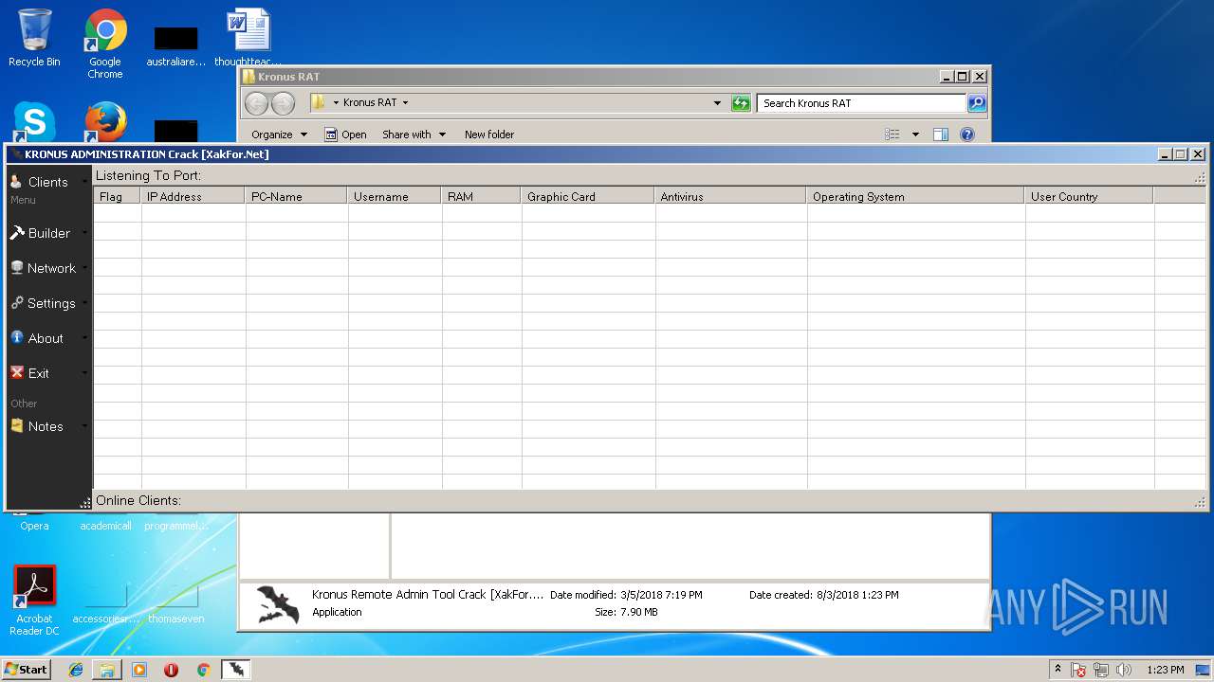Image resolution: width=1214 pixels, height=682 pixels.
Task: Click the Exit menu item
Action: (47, 373)
